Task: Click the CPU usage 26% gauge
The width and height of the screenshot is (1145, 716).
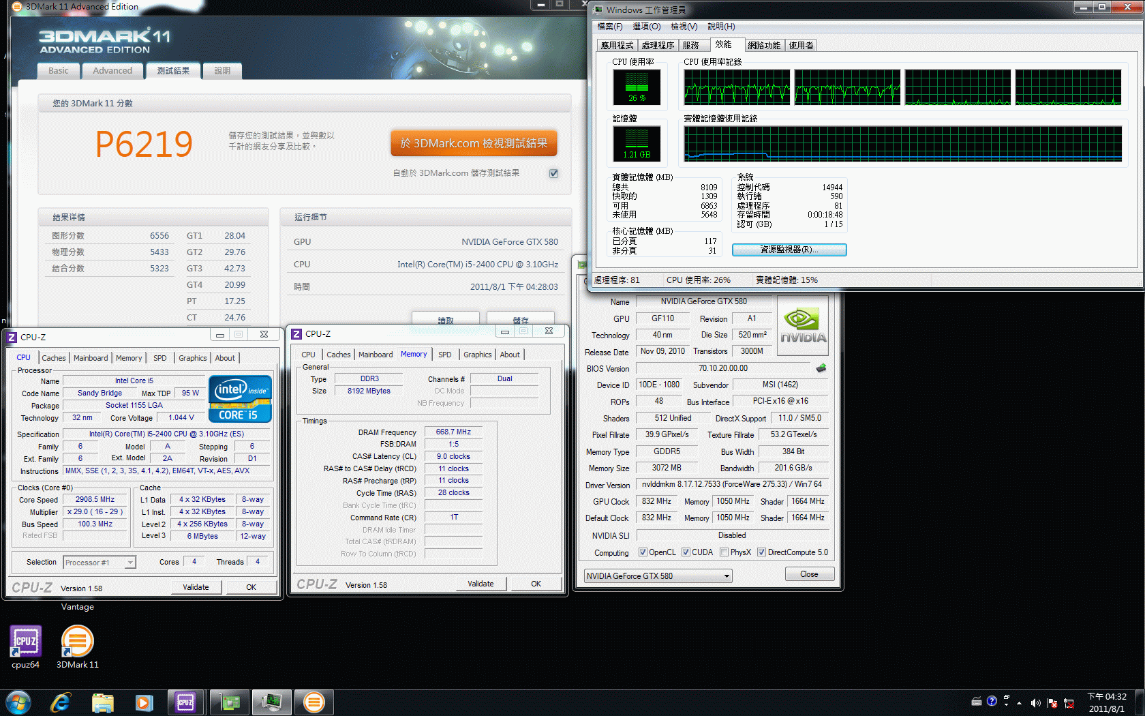Action: click(637, 87)
